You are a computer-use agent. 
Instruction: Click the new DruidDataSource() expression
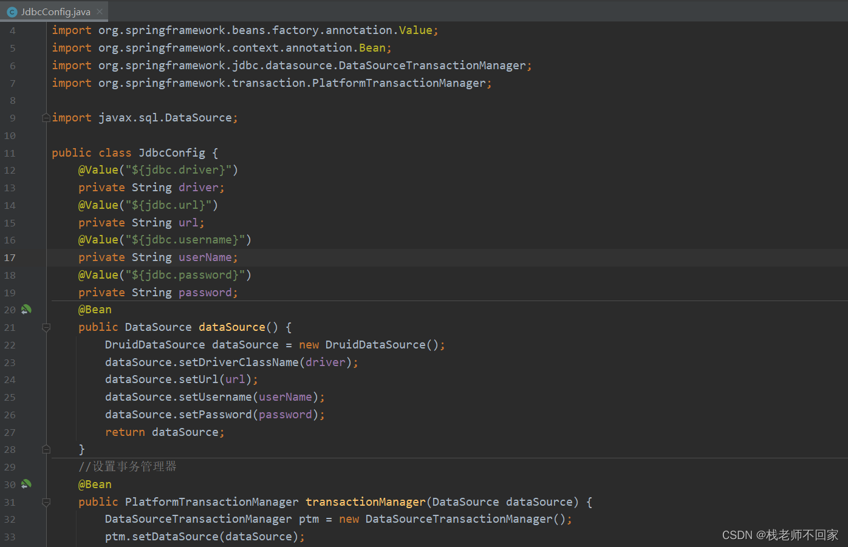[x=369, y=345]
